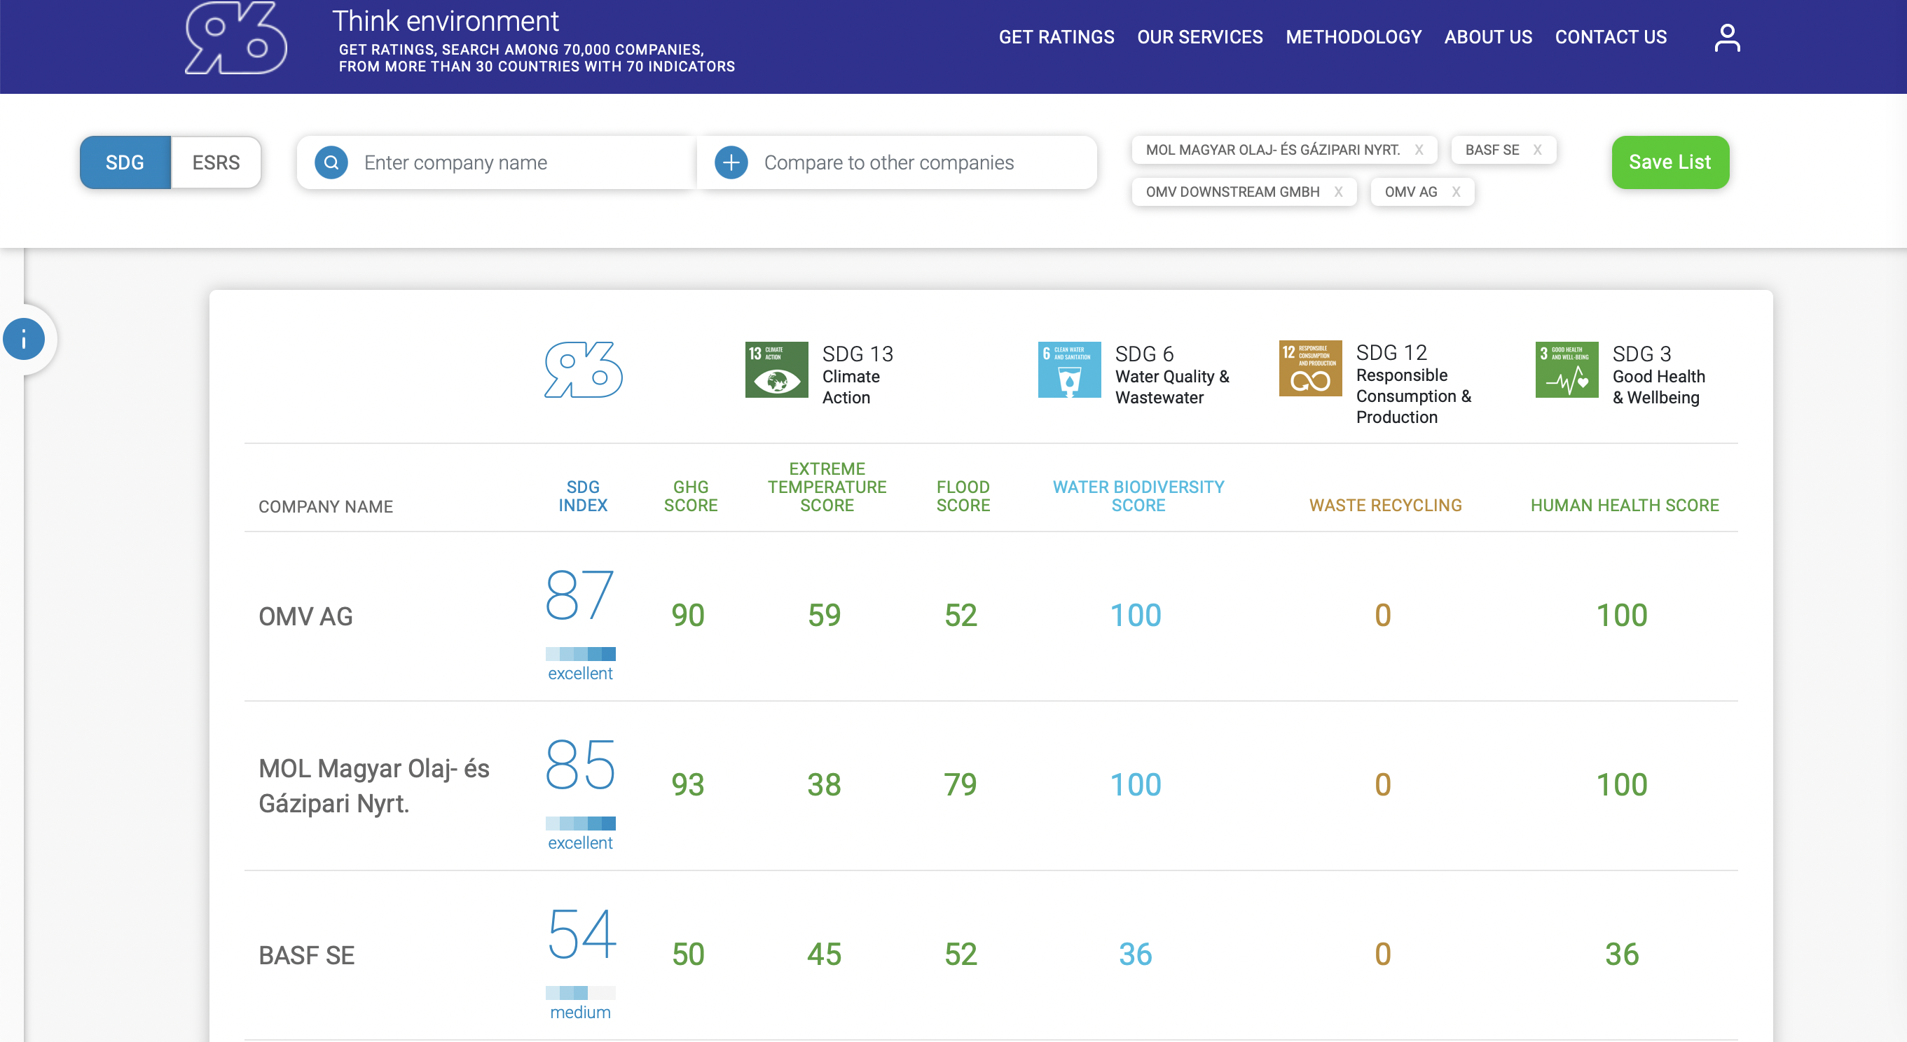Click the SDG 13 Climate Action icon
The width and height of the screenshot is (1907, 1042).
776,369
